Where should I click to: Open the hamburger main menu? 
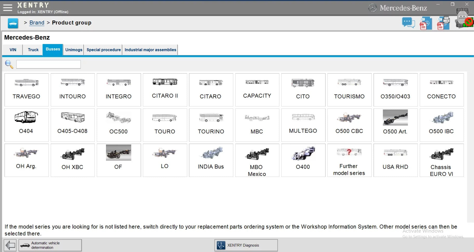pyautogui.click(x=8, y=8)
